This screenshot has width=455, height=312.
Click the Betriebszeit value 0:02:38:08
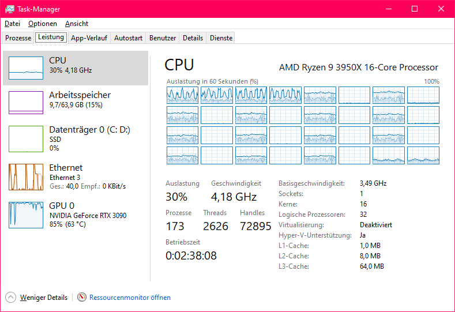[x=191, y=255]
